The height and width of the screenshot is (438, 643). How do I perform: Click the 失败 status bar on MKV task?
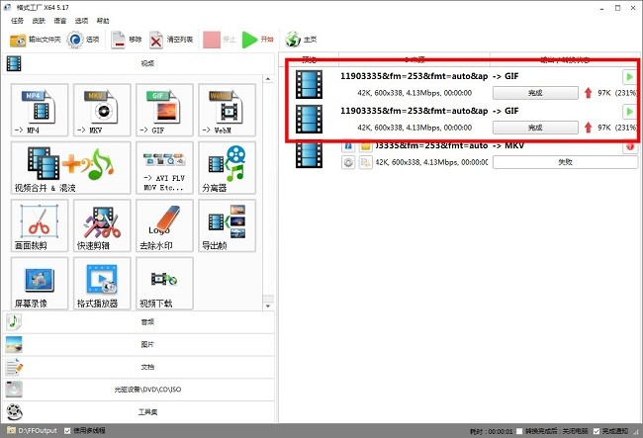(565, 163)
